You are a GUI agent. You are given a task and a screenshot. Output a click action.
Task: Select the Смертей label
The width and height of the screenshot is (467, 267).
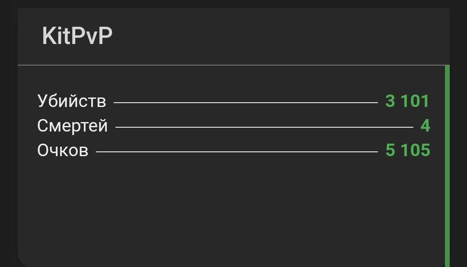(x=72, y=126)
